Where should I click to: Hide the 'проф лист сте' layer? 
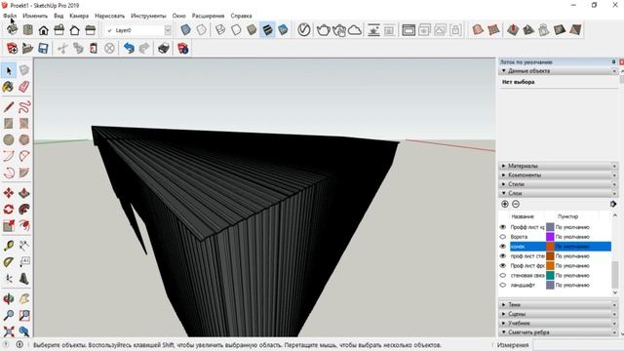(x=503, y=255)
